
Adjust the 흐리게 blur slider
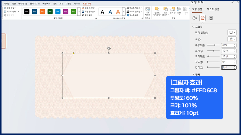click(x=213, y=56)
